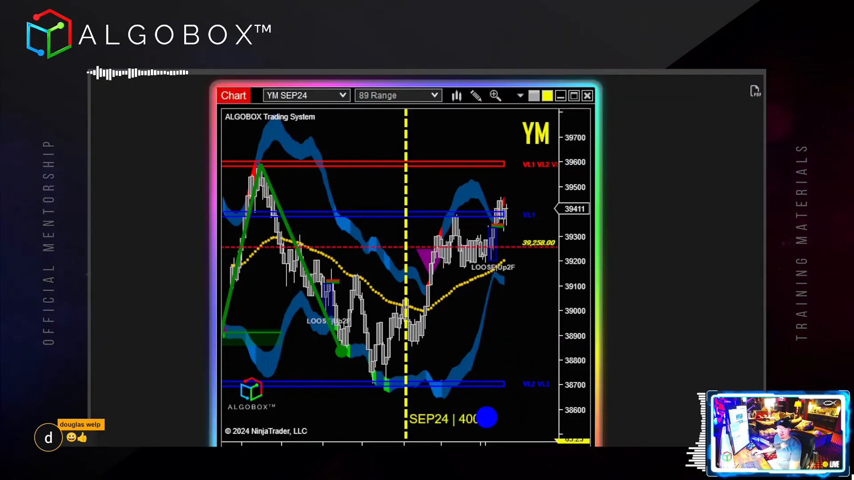The width and height of the screenshot is (854, 480).
Task: Click the presenter webcam thumbnail
Action: 778,433
